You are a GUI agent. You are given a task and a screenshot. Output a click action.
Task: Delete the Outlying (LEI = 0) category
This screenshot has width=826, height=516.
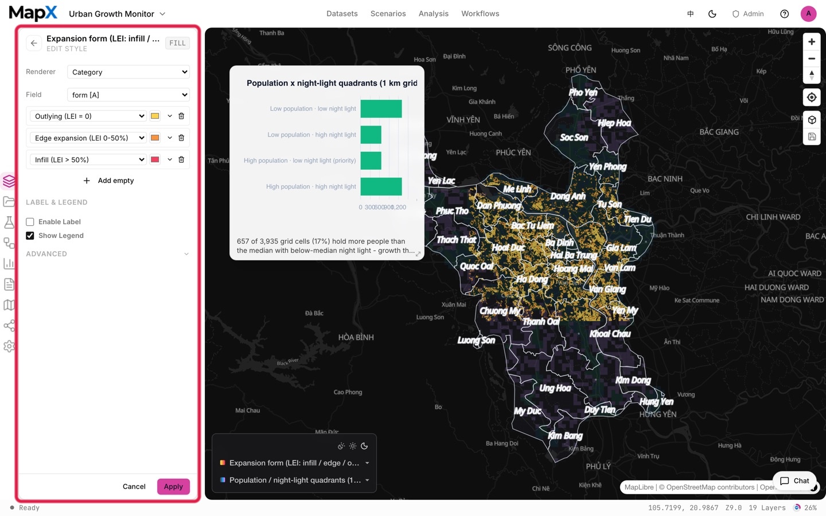pos(181,116)
